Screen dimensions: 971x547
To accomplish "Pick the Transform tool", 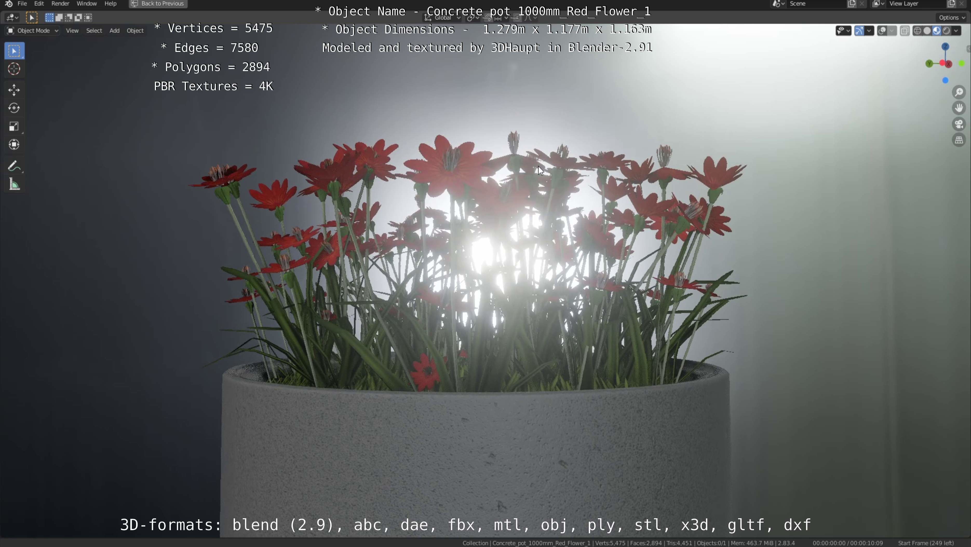I will tap(14, 145).
